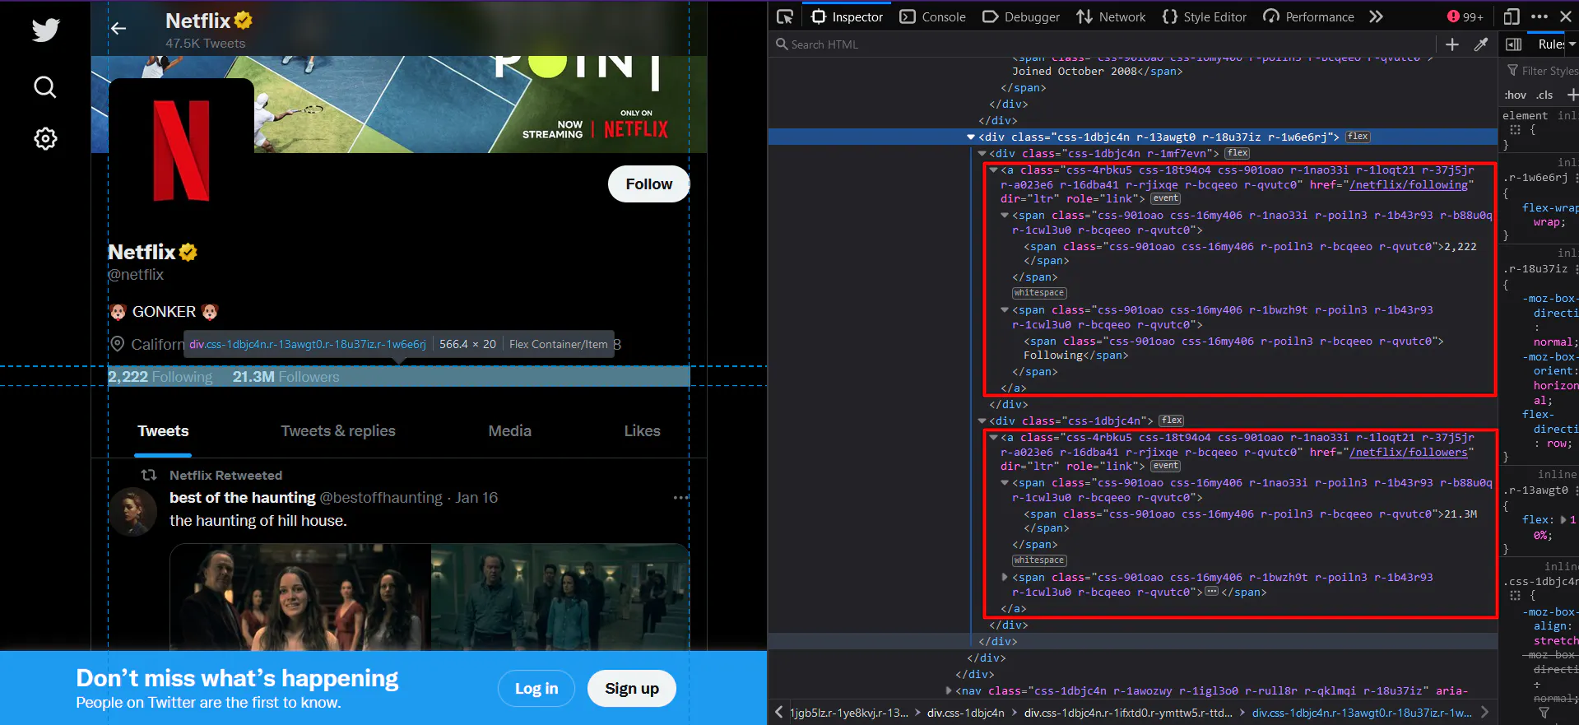The width and height of the screenshot is (1579, 725).
Task: Go back using the arrow beside Netflix header
Action: click(118, 28)
